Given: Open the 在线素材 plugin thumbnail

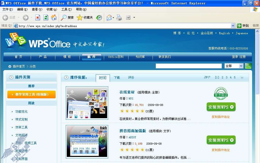Looking at the screenshot, I should [x=87, y=103].
